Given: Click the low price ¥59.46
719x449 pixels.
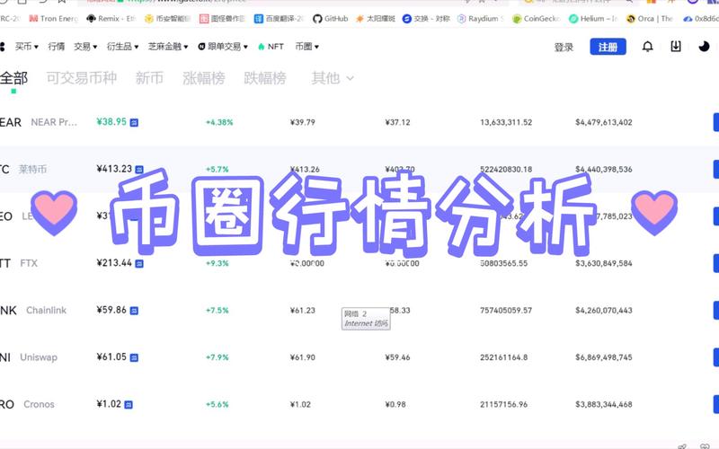Looking at the screenshot, I should click(x=397, y=357).
